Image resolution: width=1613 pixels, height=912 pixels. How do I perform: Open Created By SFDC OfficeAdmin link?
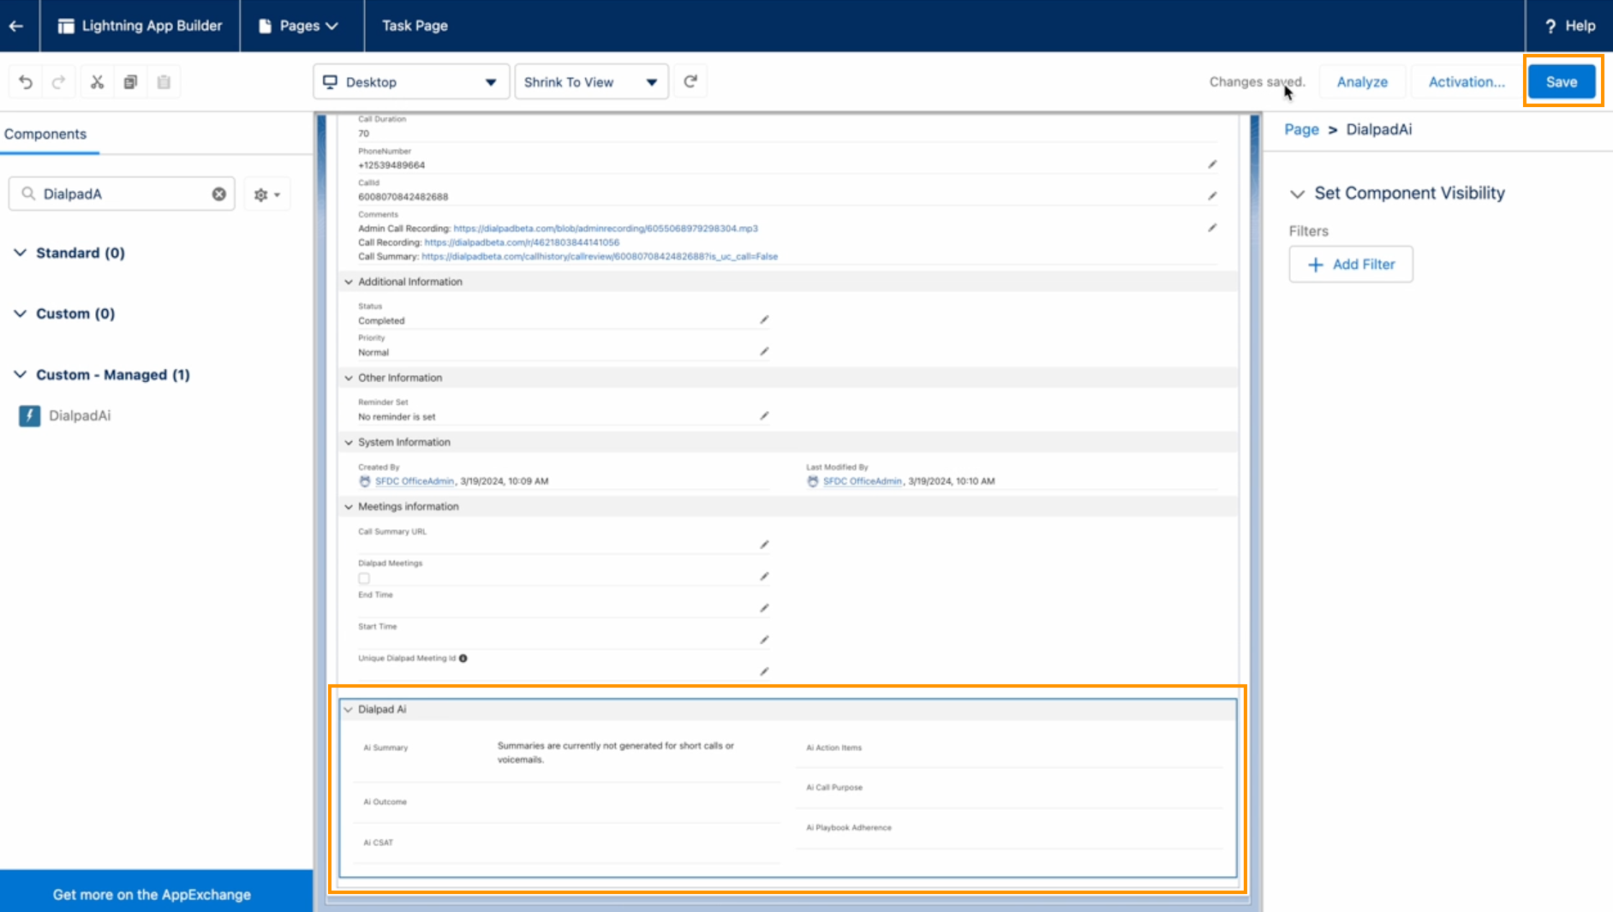pyautogui.click(x=415, y=481)
